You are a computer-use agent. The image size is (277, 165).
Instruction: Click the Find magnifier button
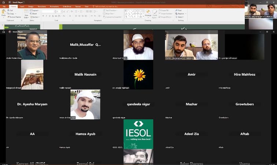click(x=177, y=10)
